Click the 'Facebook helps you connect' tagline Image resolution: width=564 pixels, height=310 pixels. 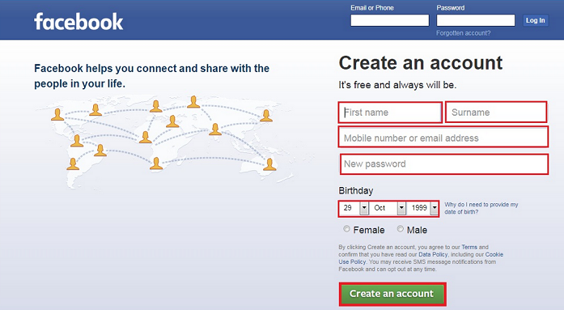pyautogui.click(x=151, y=76)
